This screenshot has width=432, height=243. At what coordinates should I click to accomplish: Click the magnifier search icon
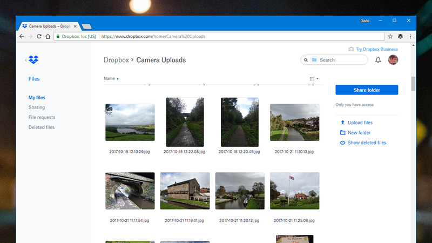(x=306, y=60)
